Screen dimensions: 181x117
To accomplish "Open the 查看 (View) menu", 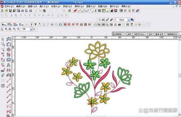I will coord(32,6).
